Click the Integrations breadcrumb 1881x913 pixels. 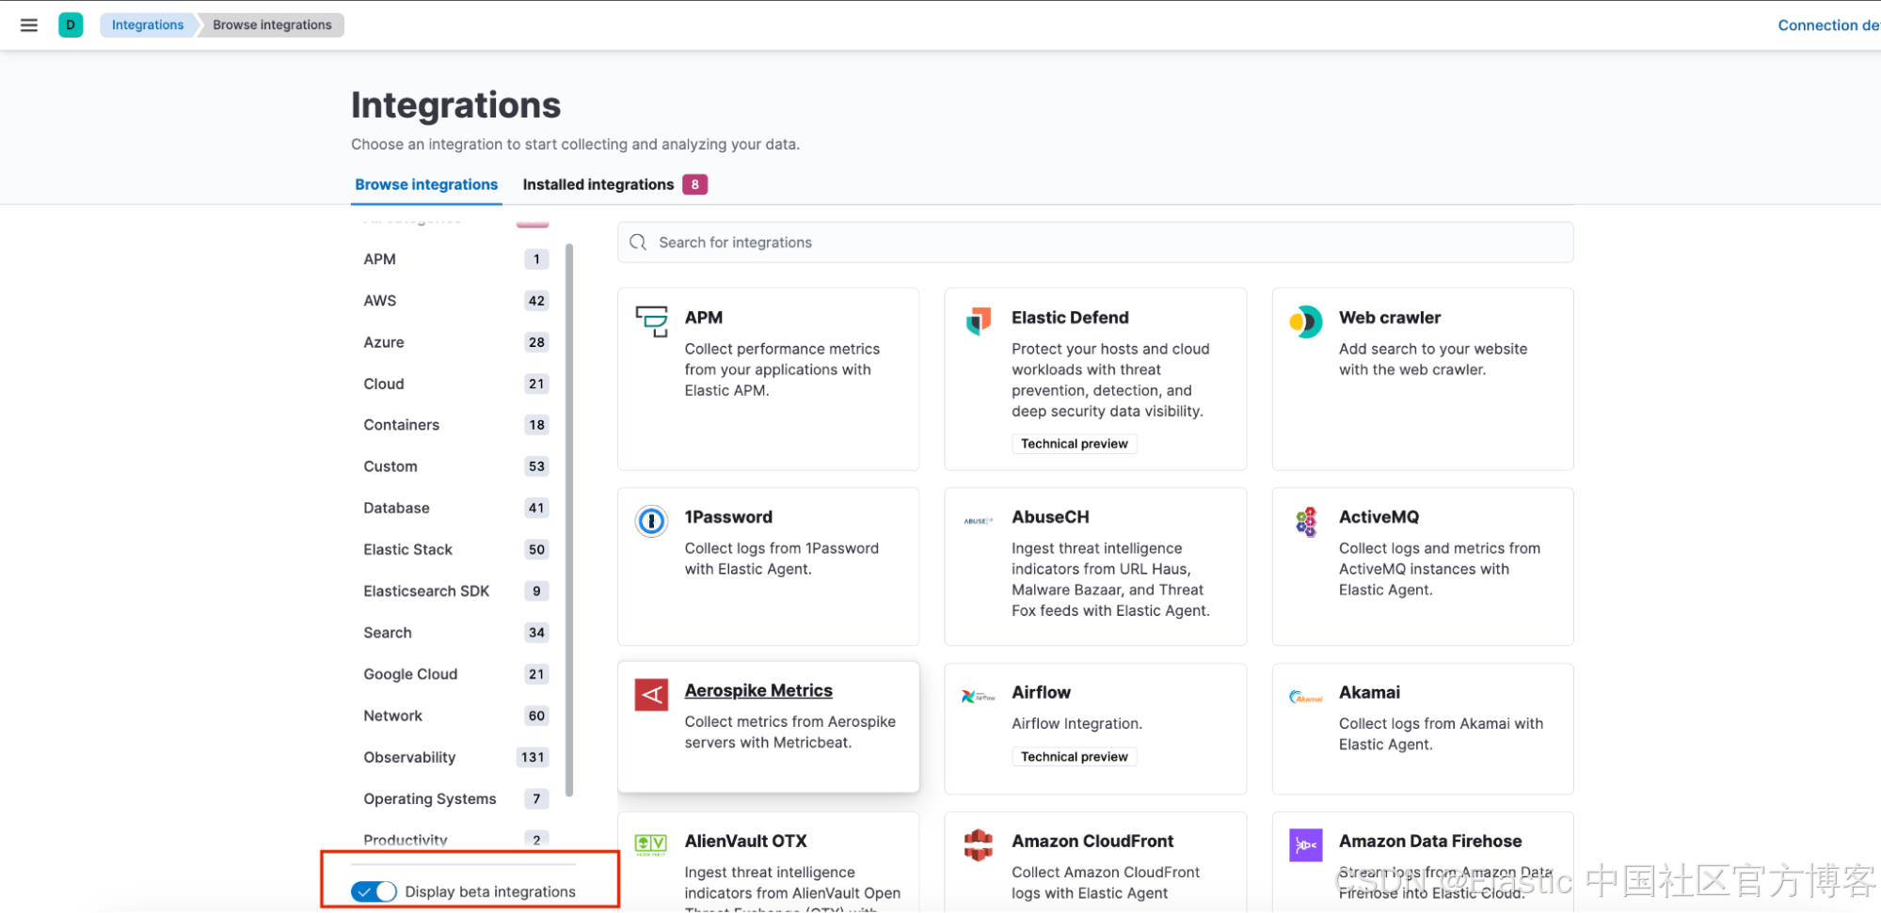point(148,25)
